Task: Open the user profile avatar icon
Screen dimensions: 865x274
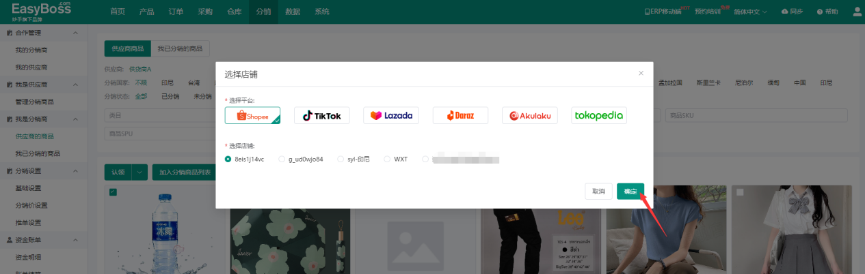Action: click(x=857, y=12)
